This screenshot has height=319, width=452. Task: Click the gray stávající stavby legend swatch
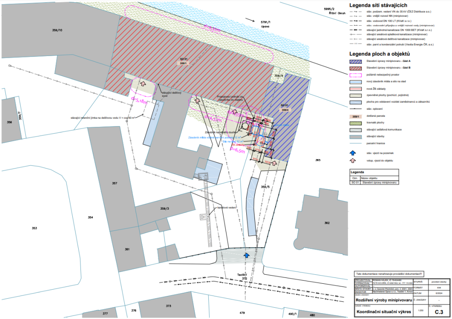[356, 136]
